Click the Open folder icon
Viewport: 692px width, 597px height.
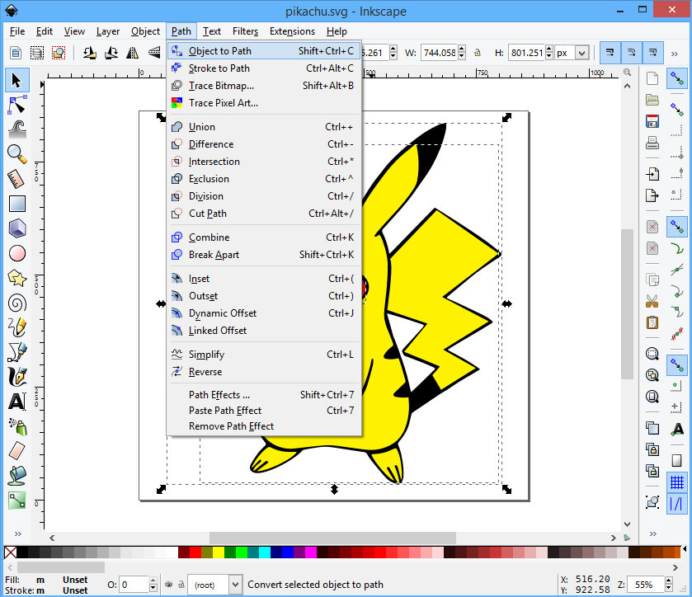coord(652,100)
